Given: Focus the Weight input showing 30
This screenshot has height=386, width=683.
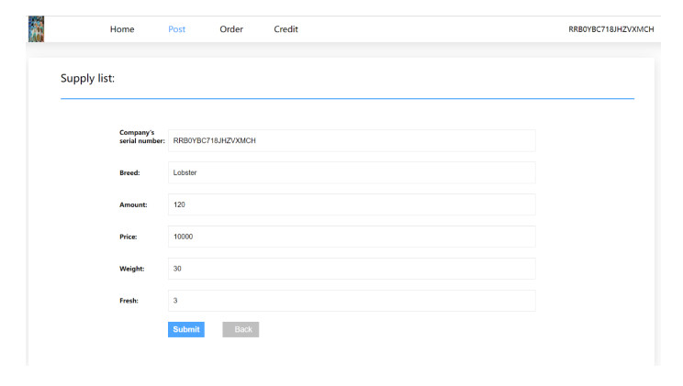Looking at the screenshot, I should pos(351,269).
